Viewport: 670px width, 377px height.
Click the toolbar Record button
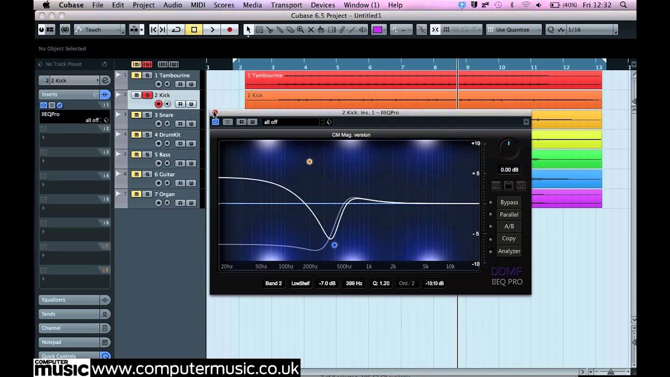230,30
